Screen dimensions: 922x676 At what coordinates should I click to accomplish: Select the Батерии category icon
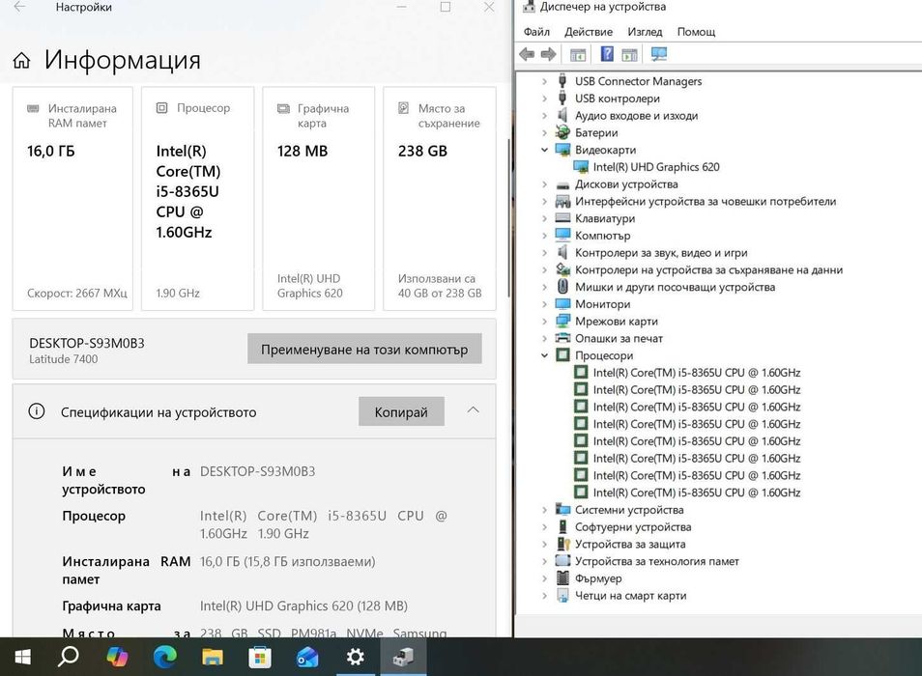(562, 132)
